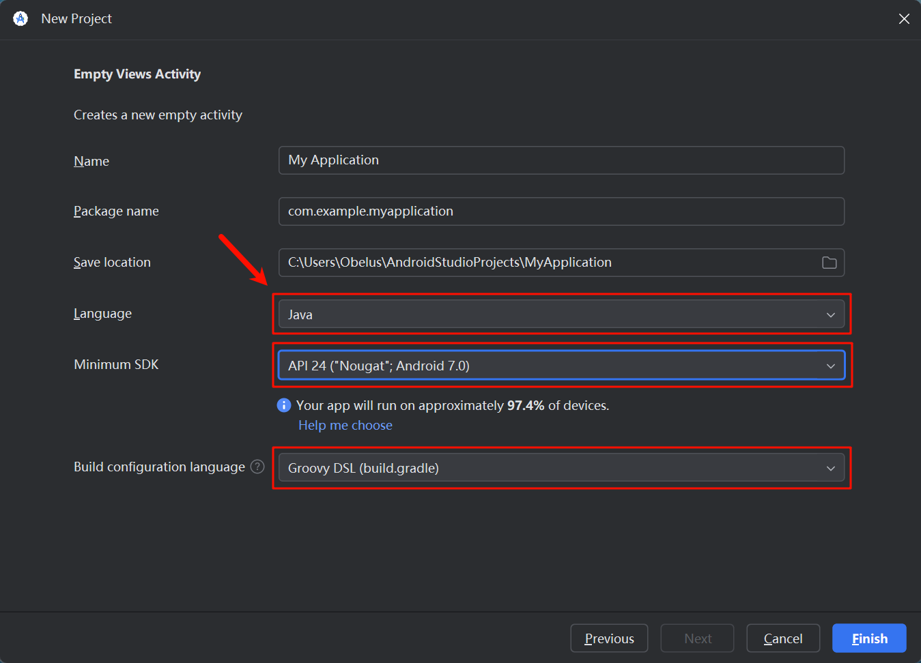Screen dimensions: 921x663
Task: Click the Minimum SDK label
Action: 116,364
